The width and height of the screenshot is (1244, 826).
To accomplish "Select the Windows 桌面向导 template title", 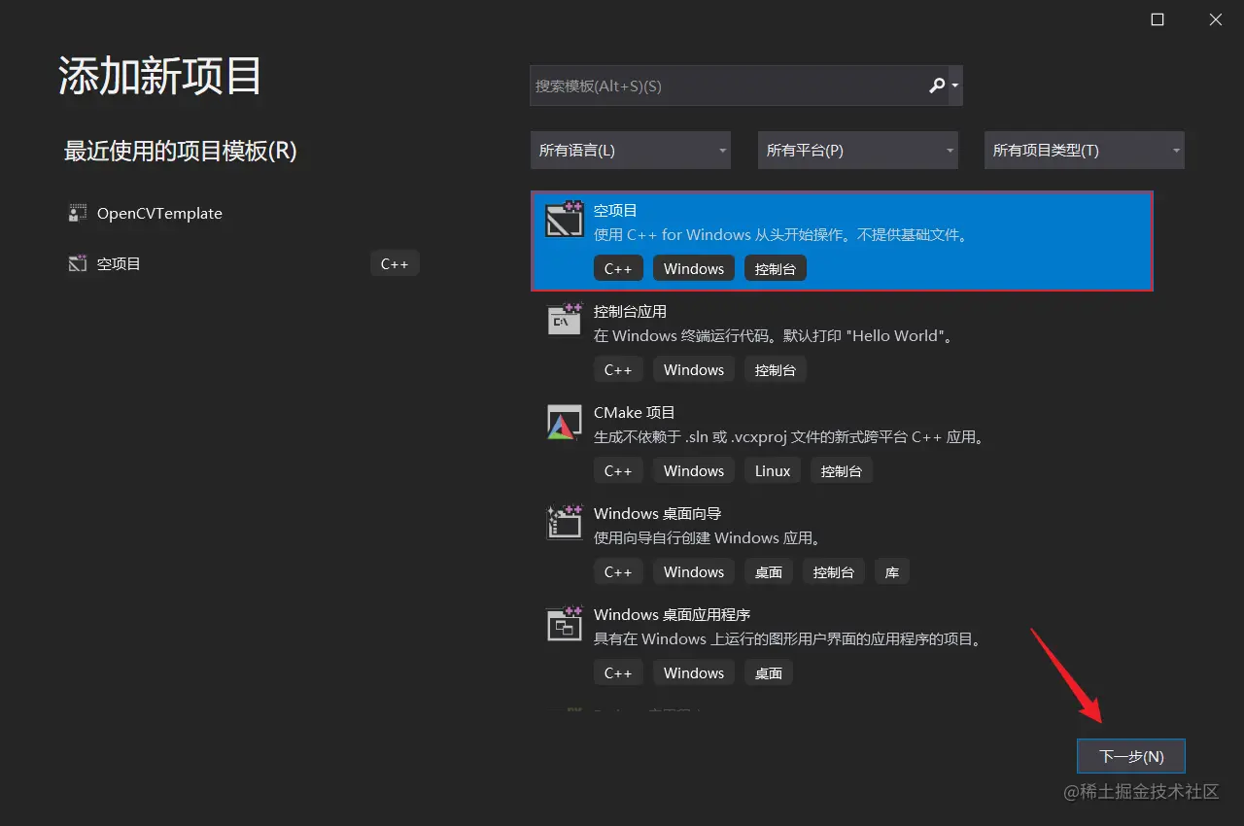I will [x=658, y=513].
